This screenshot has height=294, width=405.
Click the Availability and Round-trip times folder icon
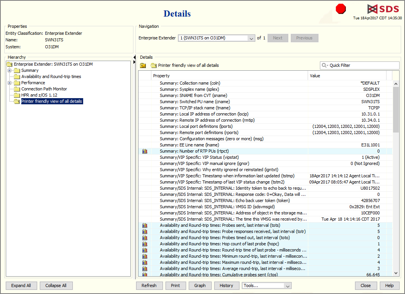pyautogui.click(x=17, y=76)
